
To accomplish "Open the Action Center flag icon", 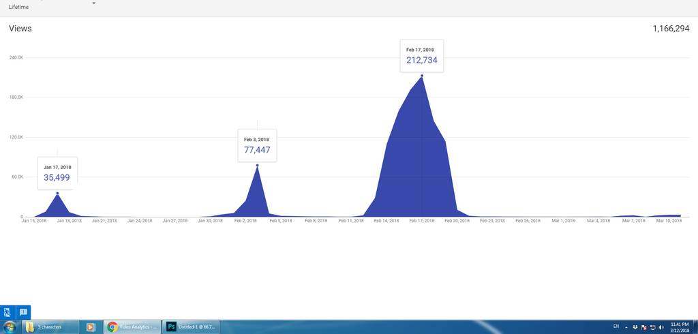I will 643,327.
